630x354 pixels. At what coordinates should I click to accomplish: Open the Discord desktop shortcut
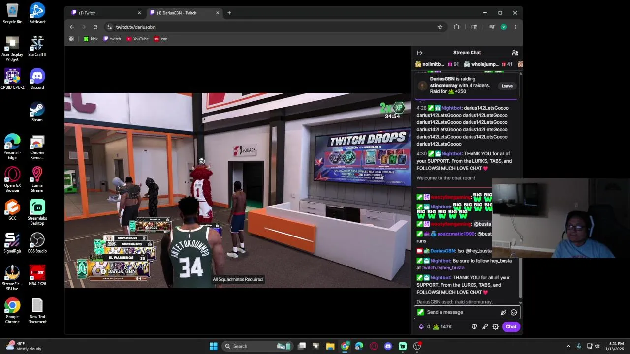(37, 79)
